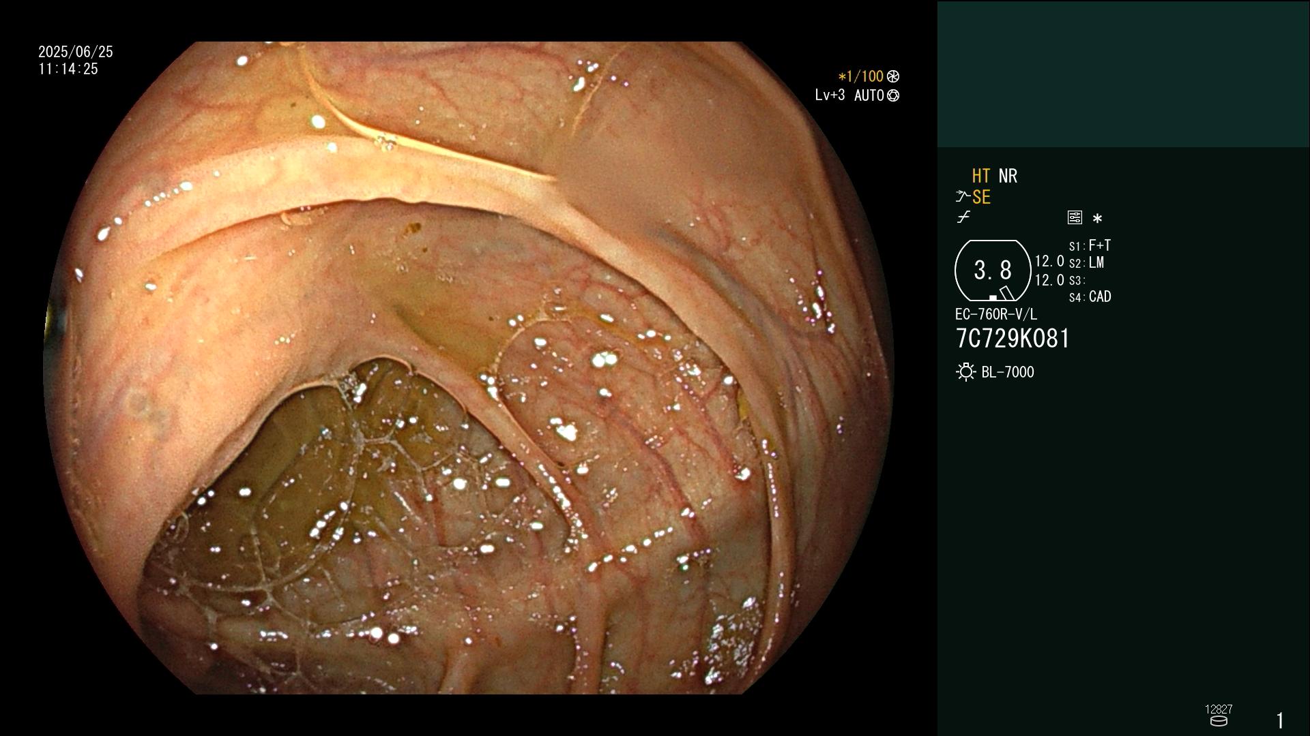Select the S2: LM switch assignment
Image resolution: width=1310 pixels, height=736 pixels.
tap(1086, 262)
